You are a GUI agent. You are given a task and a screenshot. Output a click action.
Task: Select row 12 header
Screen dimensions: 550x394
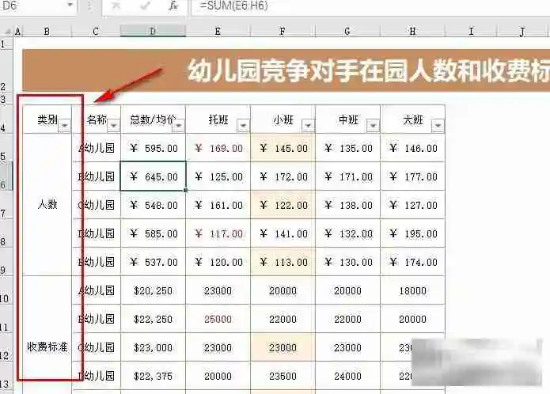(5, 347)
